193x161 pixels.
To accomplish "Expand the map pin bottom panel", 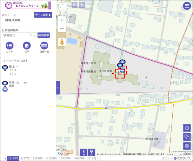I will (91, 153).
